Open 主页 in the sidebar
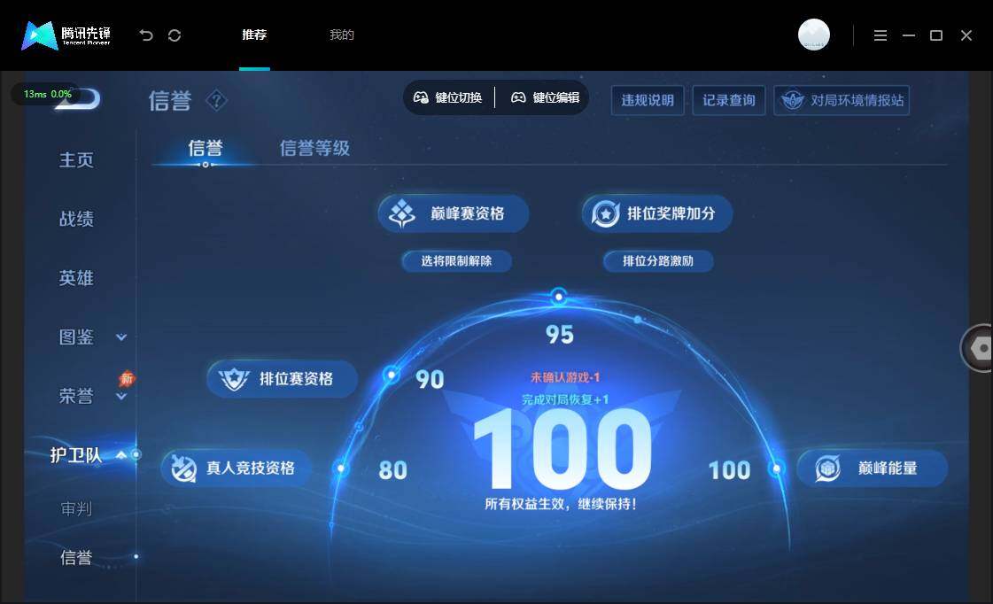 [76, 159]
